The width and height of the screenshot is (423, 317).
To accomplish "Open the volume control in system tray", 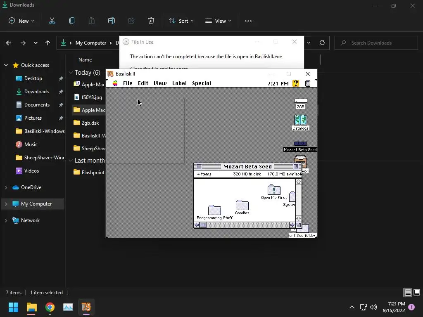I will point(373,307).
